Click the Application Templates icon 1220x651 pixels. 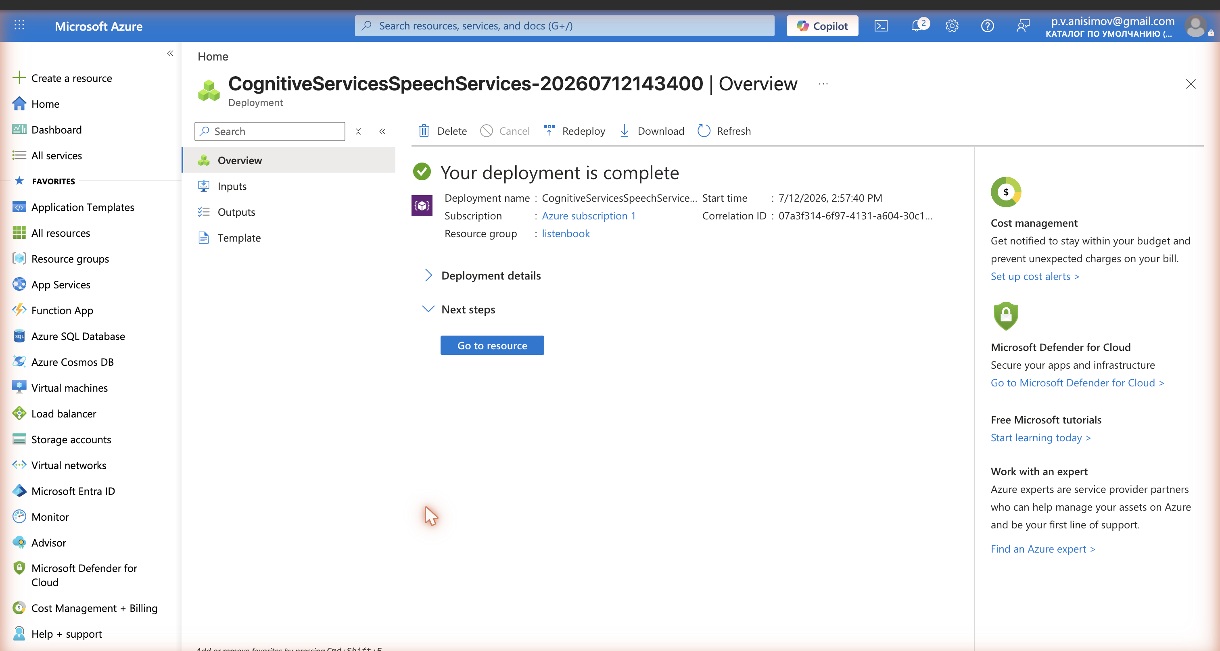point(19,207)
